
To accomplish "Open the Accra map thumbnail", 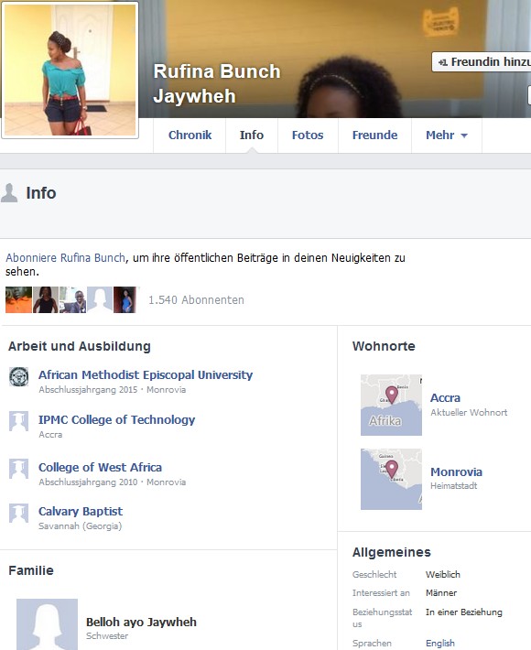I will 391,405.
